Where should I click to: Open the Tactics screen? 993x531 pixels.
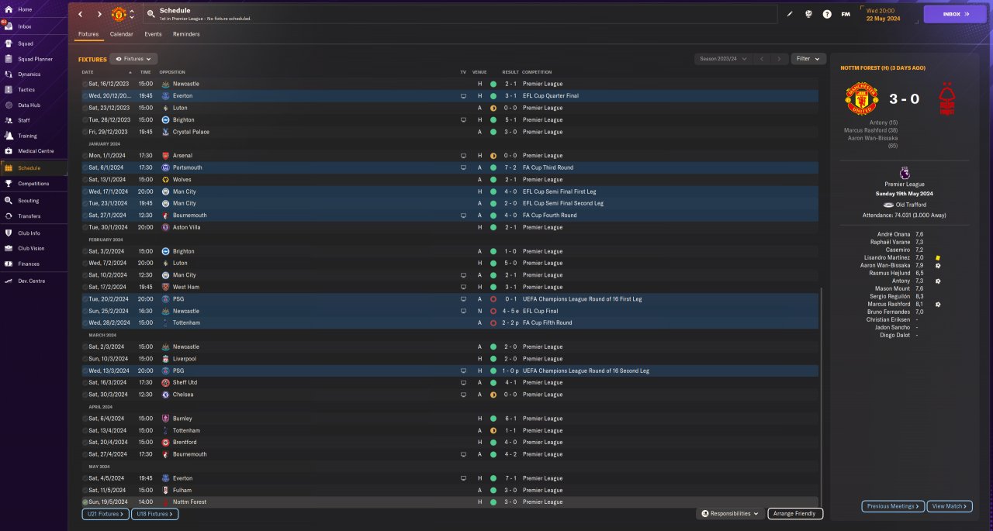(24, 90)
